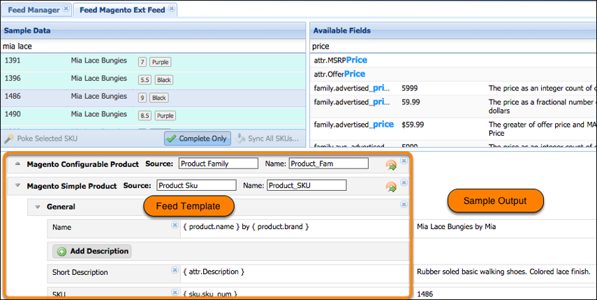
Task: Click Name field showing Product_Fam
Action: pyautogui.click(x=329, y=164)
